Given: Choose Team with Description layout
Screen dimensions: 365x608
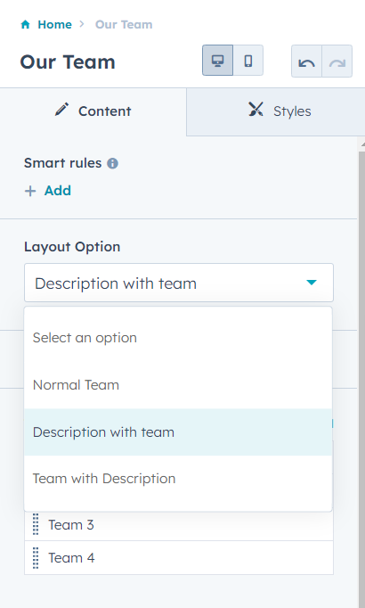Looking at the screenshot, I should pos(178,479).
